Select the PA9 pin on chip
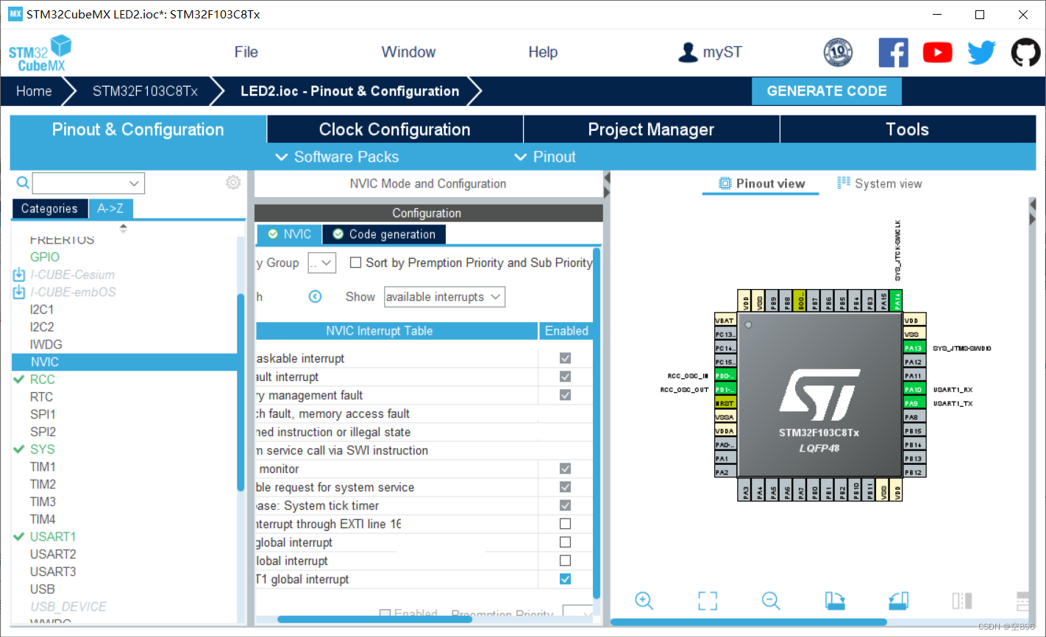 [x=914, y=403]
